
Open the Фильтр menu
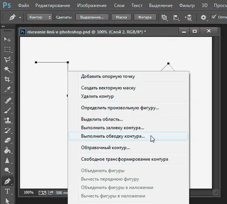point(187,6)
